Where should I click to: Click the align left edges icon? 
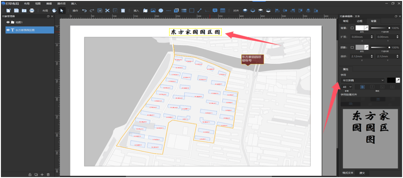click(x=277, y=11)
